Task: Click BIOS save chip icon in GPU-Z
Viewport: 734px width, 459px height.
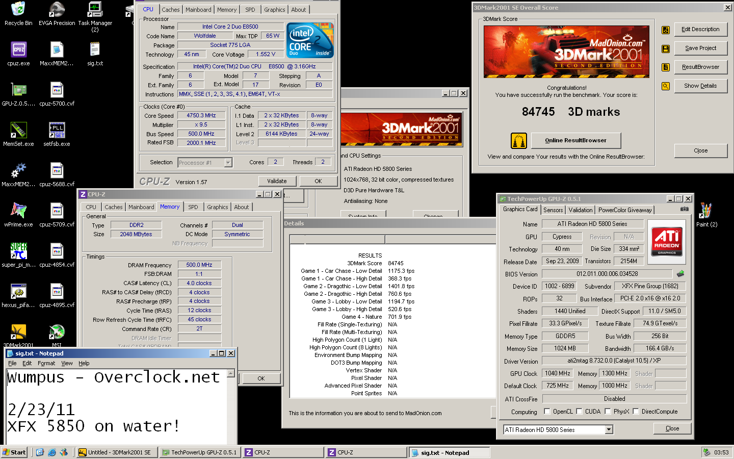Action: [x=680, y=274]
